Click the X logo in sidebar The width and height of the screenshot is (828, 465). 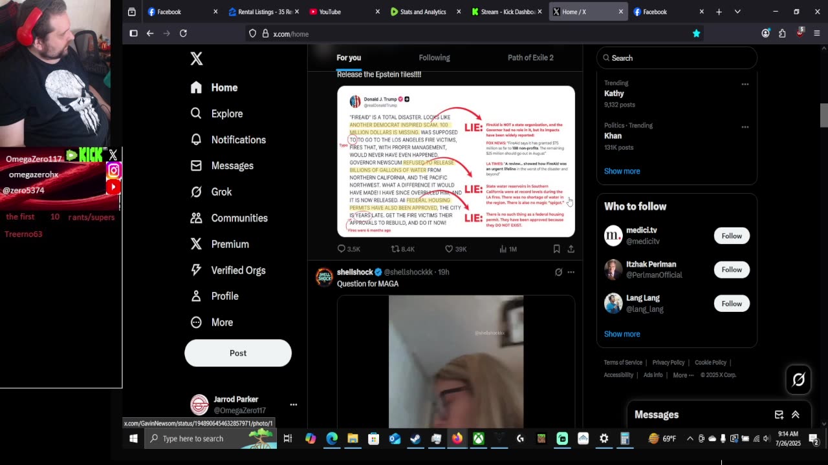(197, 59)
